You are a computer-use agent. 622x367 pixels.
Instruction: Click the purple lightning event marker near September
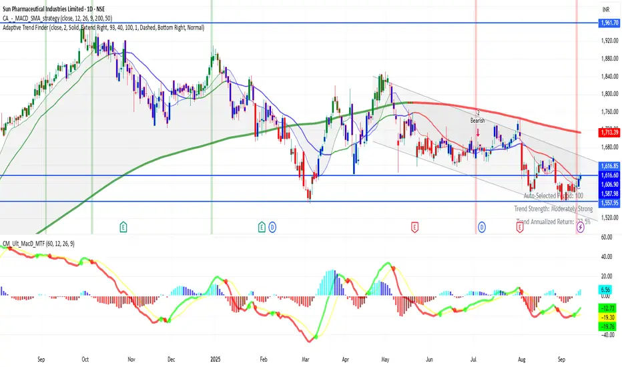click(x=581, y=227)
